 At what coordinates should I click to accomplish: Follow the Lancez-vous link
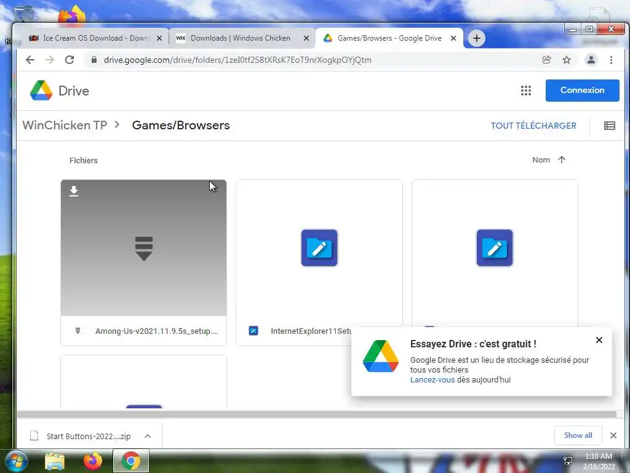tap(433, 379)
